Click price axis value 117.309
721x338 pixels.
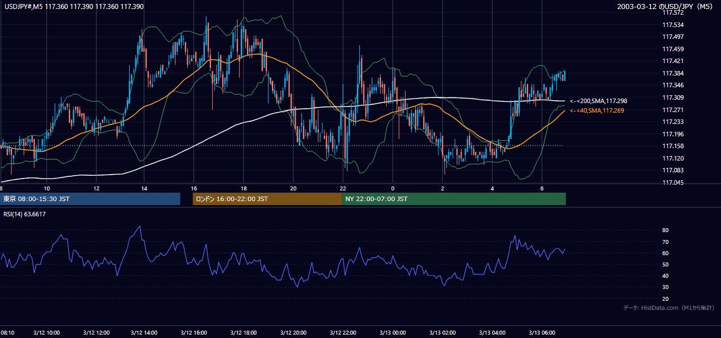pos(673,97)
